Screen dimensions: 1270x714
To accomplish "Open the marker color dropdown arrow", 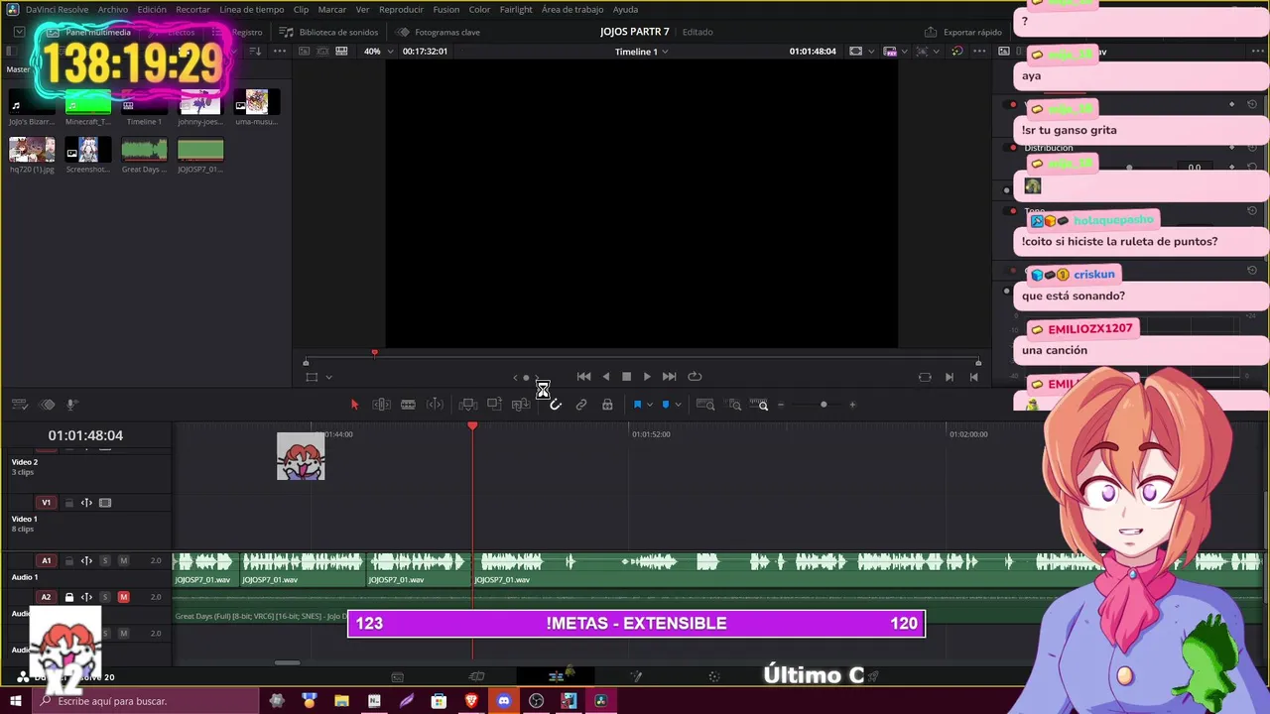I will (678, 405).
